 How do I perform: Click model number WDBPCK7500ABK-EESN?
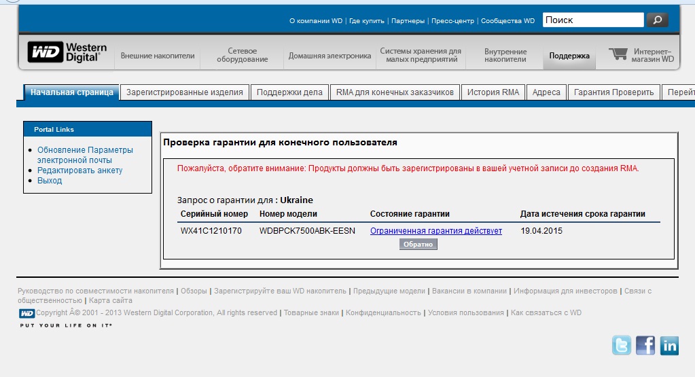pos(307,231)
